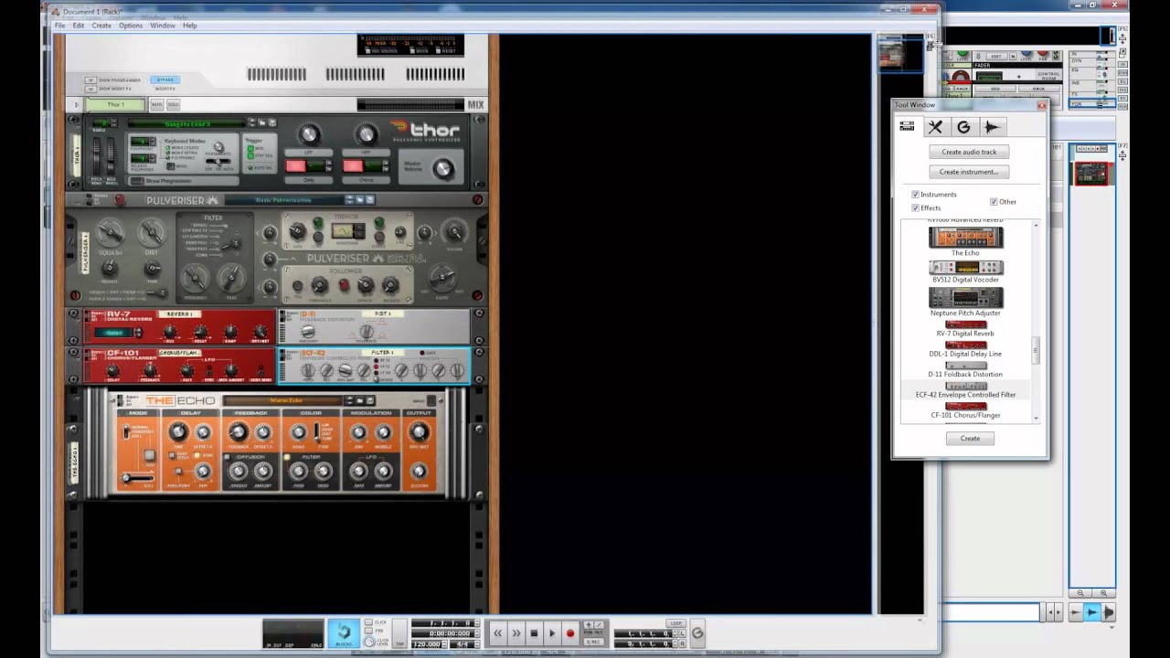Select The Echo device thumbnail
Screen dimensions: 1170x658
[x=965, y=237]
